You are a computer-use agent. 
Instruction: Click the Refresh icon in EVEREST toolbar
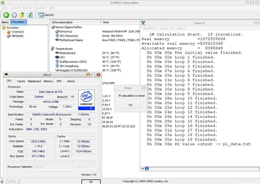click(30, 15)
